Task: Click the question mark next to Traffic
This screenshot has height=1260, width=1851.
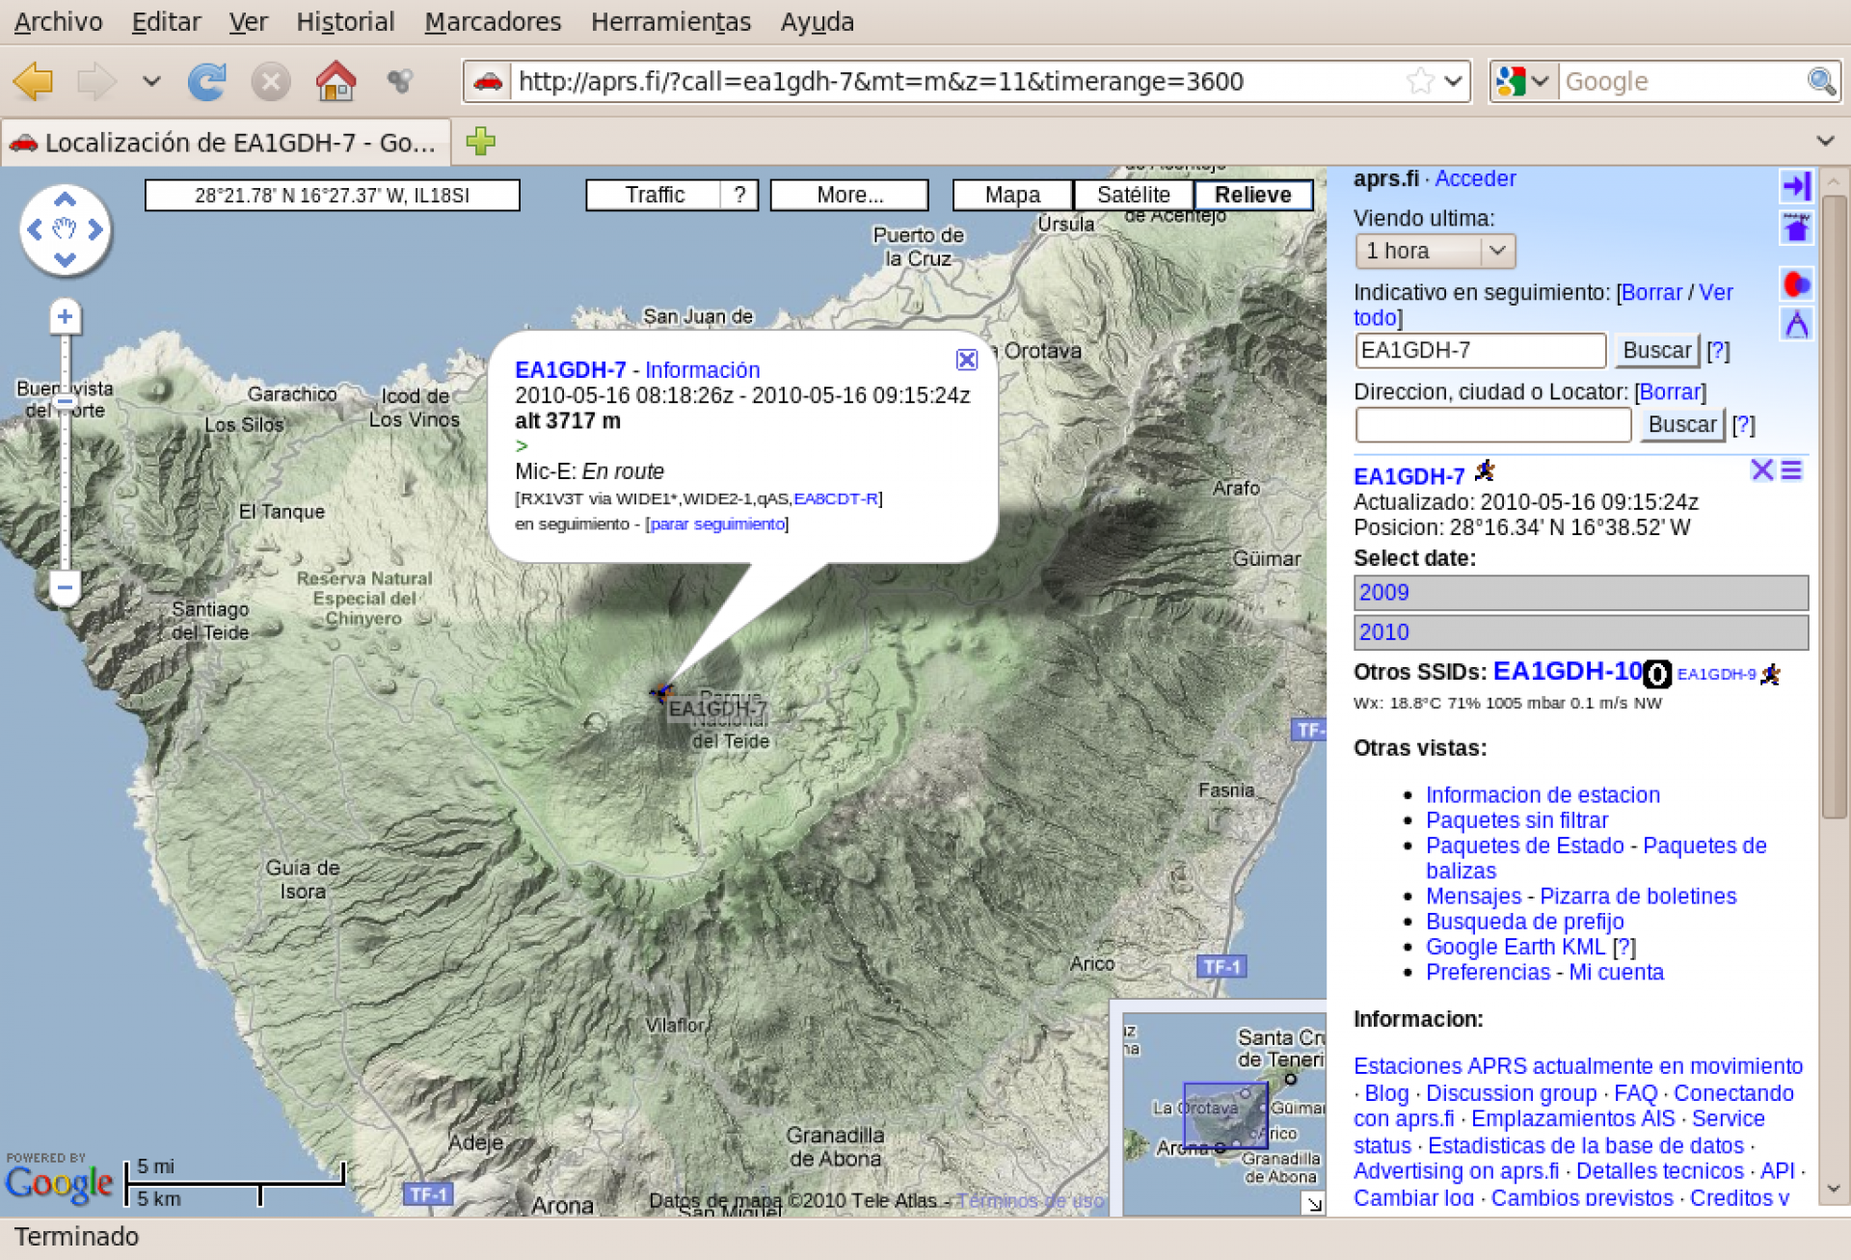Action: (739, 195)
